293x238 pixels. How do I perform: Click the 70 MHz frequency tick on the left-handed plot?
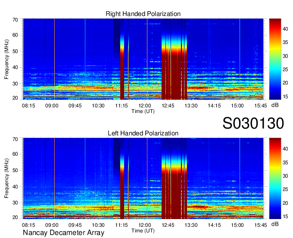15,139
